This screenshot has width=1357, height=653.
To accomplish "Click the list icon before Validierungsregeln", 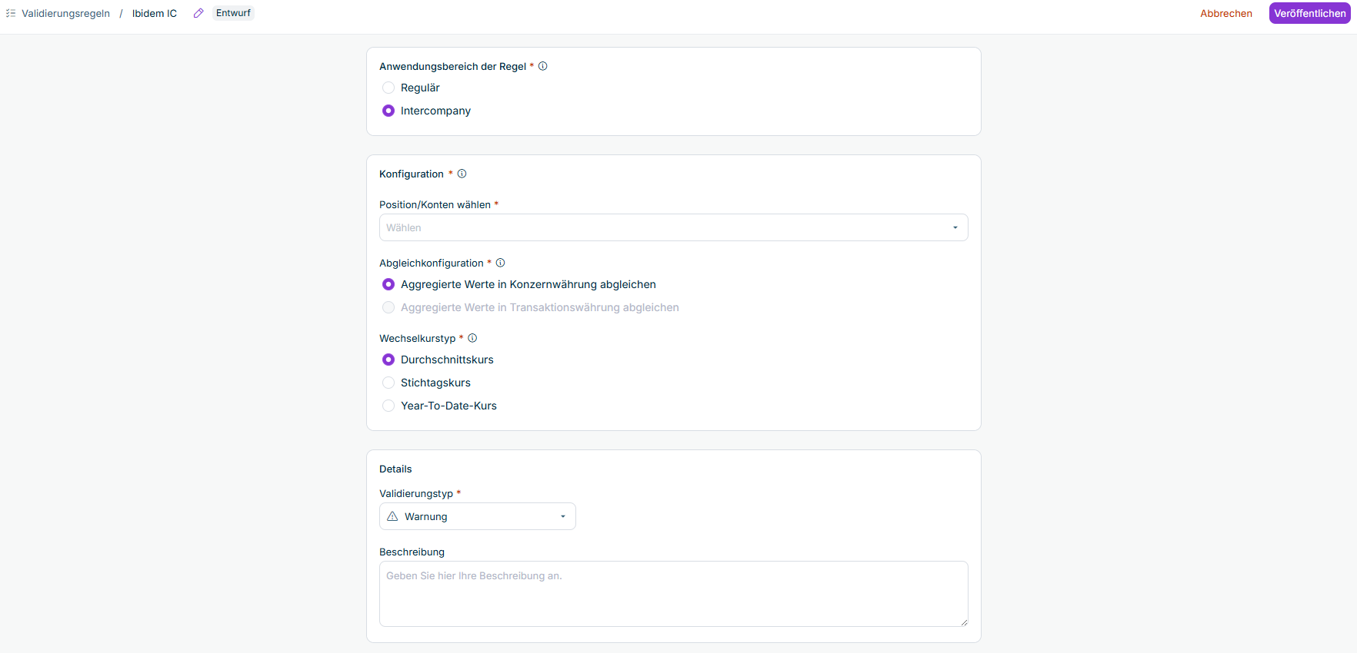I will click(x=11, y=13).
